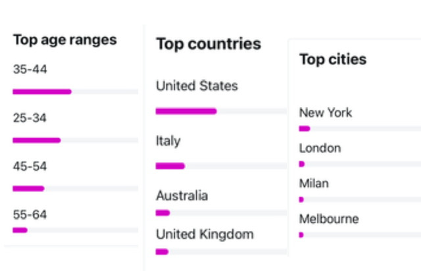This screenshot has width=421, height=271.
Task: Select the Melbourne city label
Action: point(329,219)
